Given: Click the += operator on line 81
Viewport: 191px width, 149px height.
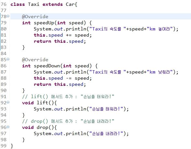Looking at the screenshot, I should pyautogui.click(x=69, y=35).
